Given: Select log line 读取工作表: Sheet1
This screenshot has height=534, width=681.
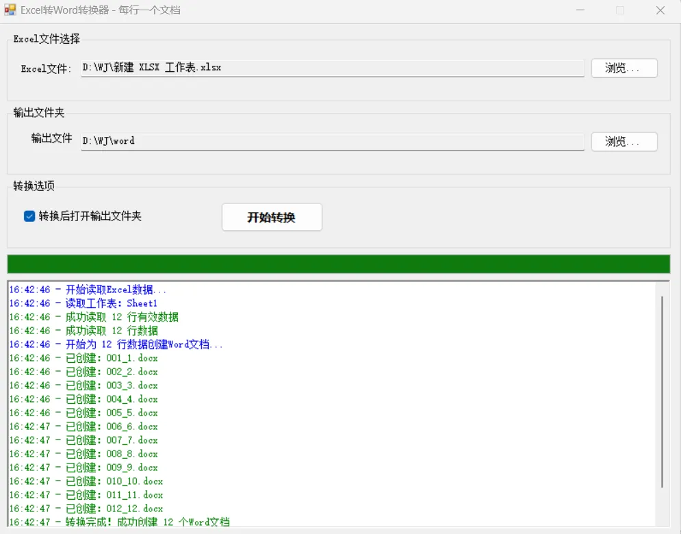Looking at the screenshot, I should [x=83, y=303].
